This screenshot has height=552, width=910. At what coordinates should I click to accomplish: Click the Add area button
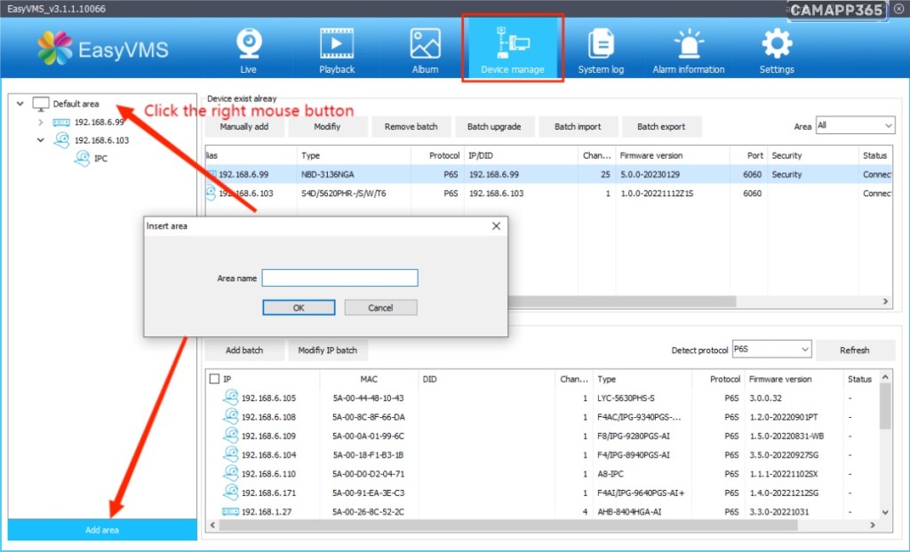102,530
